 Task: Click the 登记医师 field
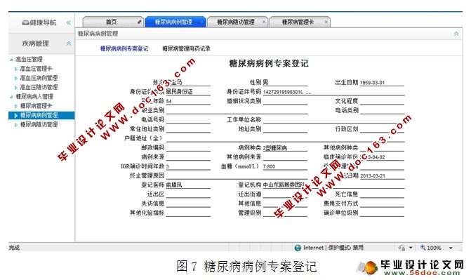tap(188, 185)
